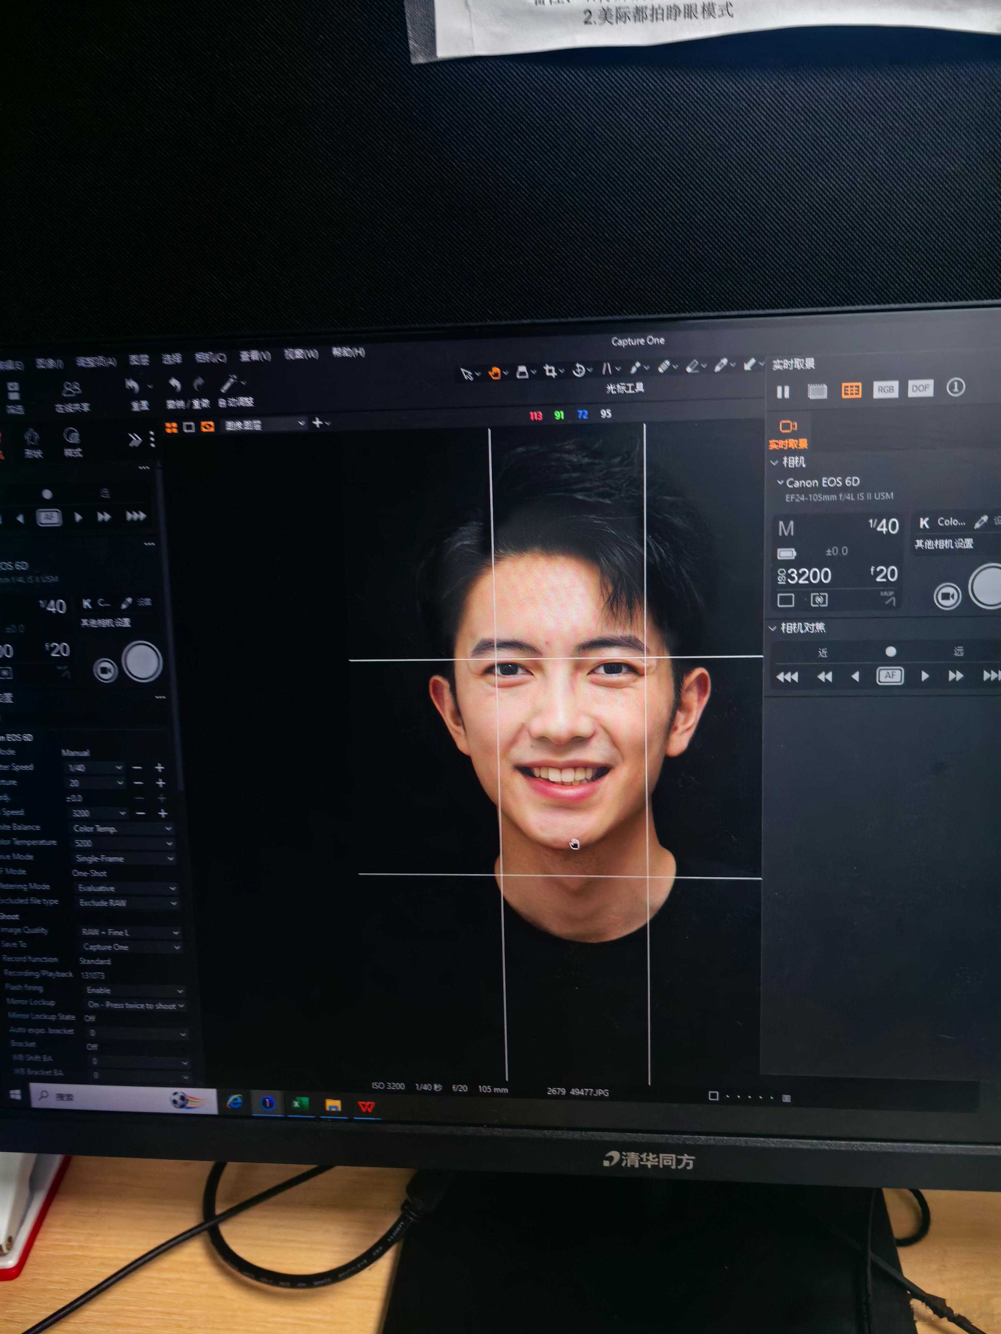Pick white balance eyedropper in Live View
The width and height of the screenshot is (1001, 1334).
[981, 522]
